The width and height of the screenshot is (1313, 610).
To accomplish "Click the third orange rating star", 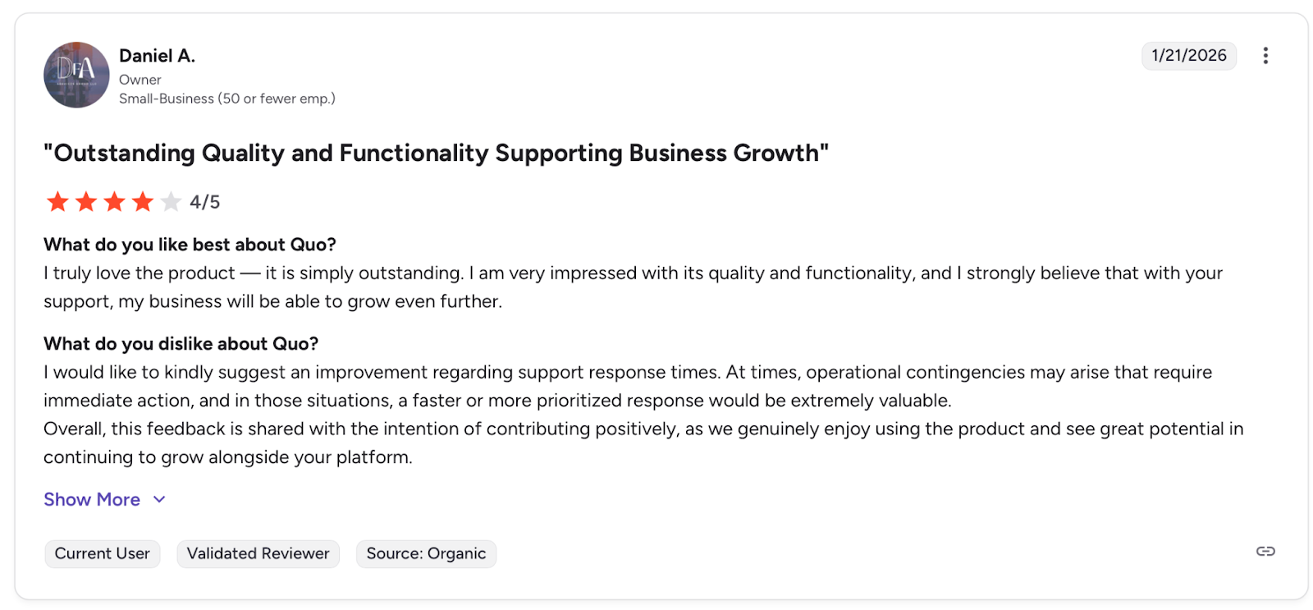I will tap(114, 201).
